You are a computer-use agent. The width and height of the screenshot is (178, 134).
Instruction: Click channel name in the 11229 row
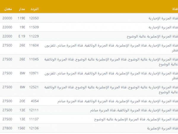(x=152, y=36)
